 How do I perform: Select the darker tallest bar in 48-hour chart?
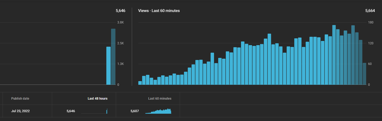113,57
